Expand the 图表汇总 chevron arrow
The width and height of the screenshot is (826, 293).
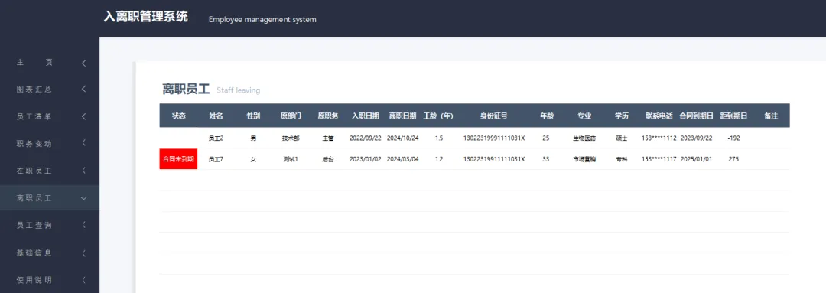pos(83,89)
